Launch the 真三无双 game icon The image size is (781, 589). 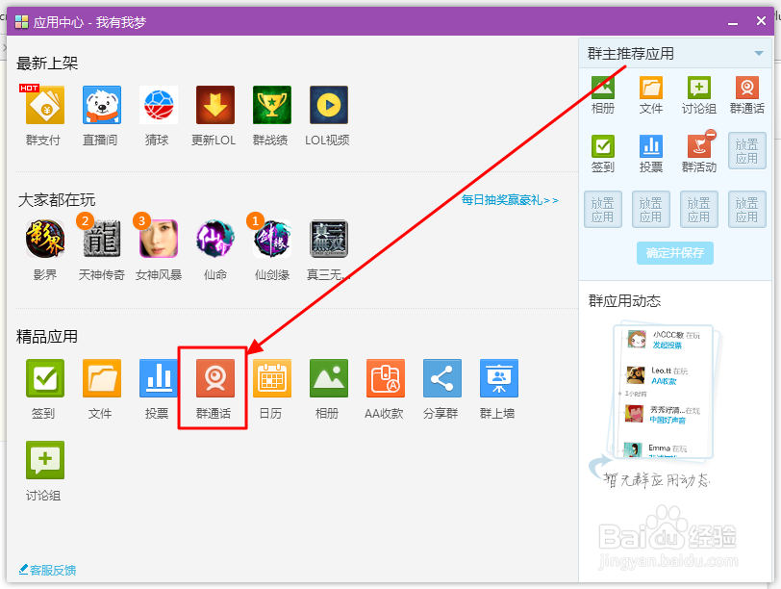click(x=329, y=239)
